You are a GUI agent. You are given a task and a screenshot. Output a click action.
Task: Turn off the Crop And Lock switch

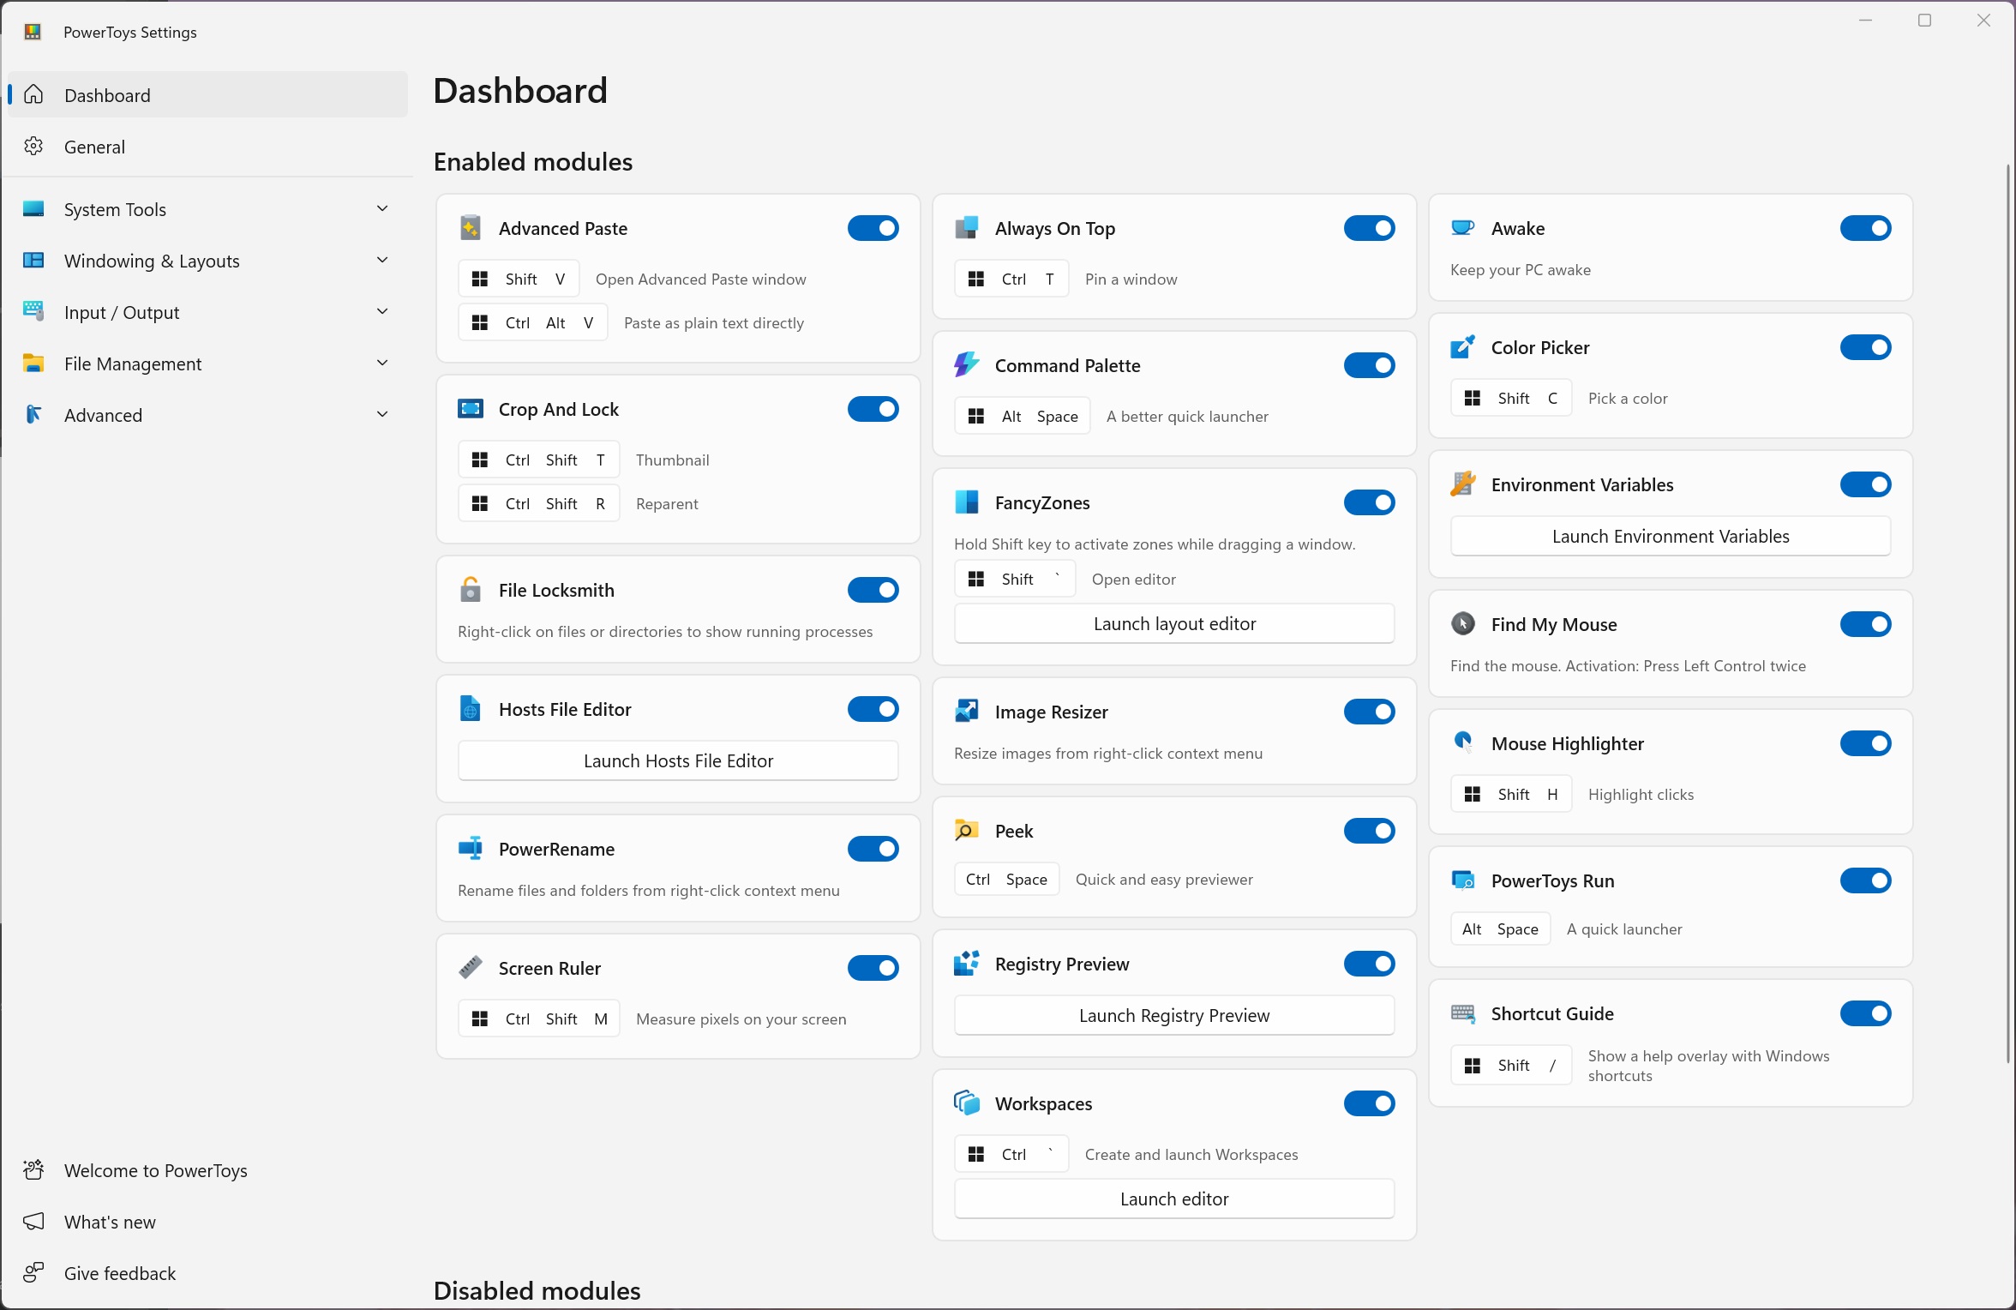click(x=873, y=409)
